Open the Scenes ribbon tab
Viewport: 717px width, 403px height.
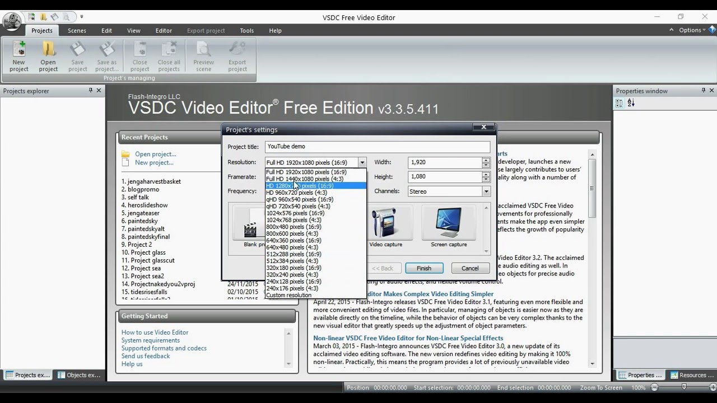coord(77,31)
